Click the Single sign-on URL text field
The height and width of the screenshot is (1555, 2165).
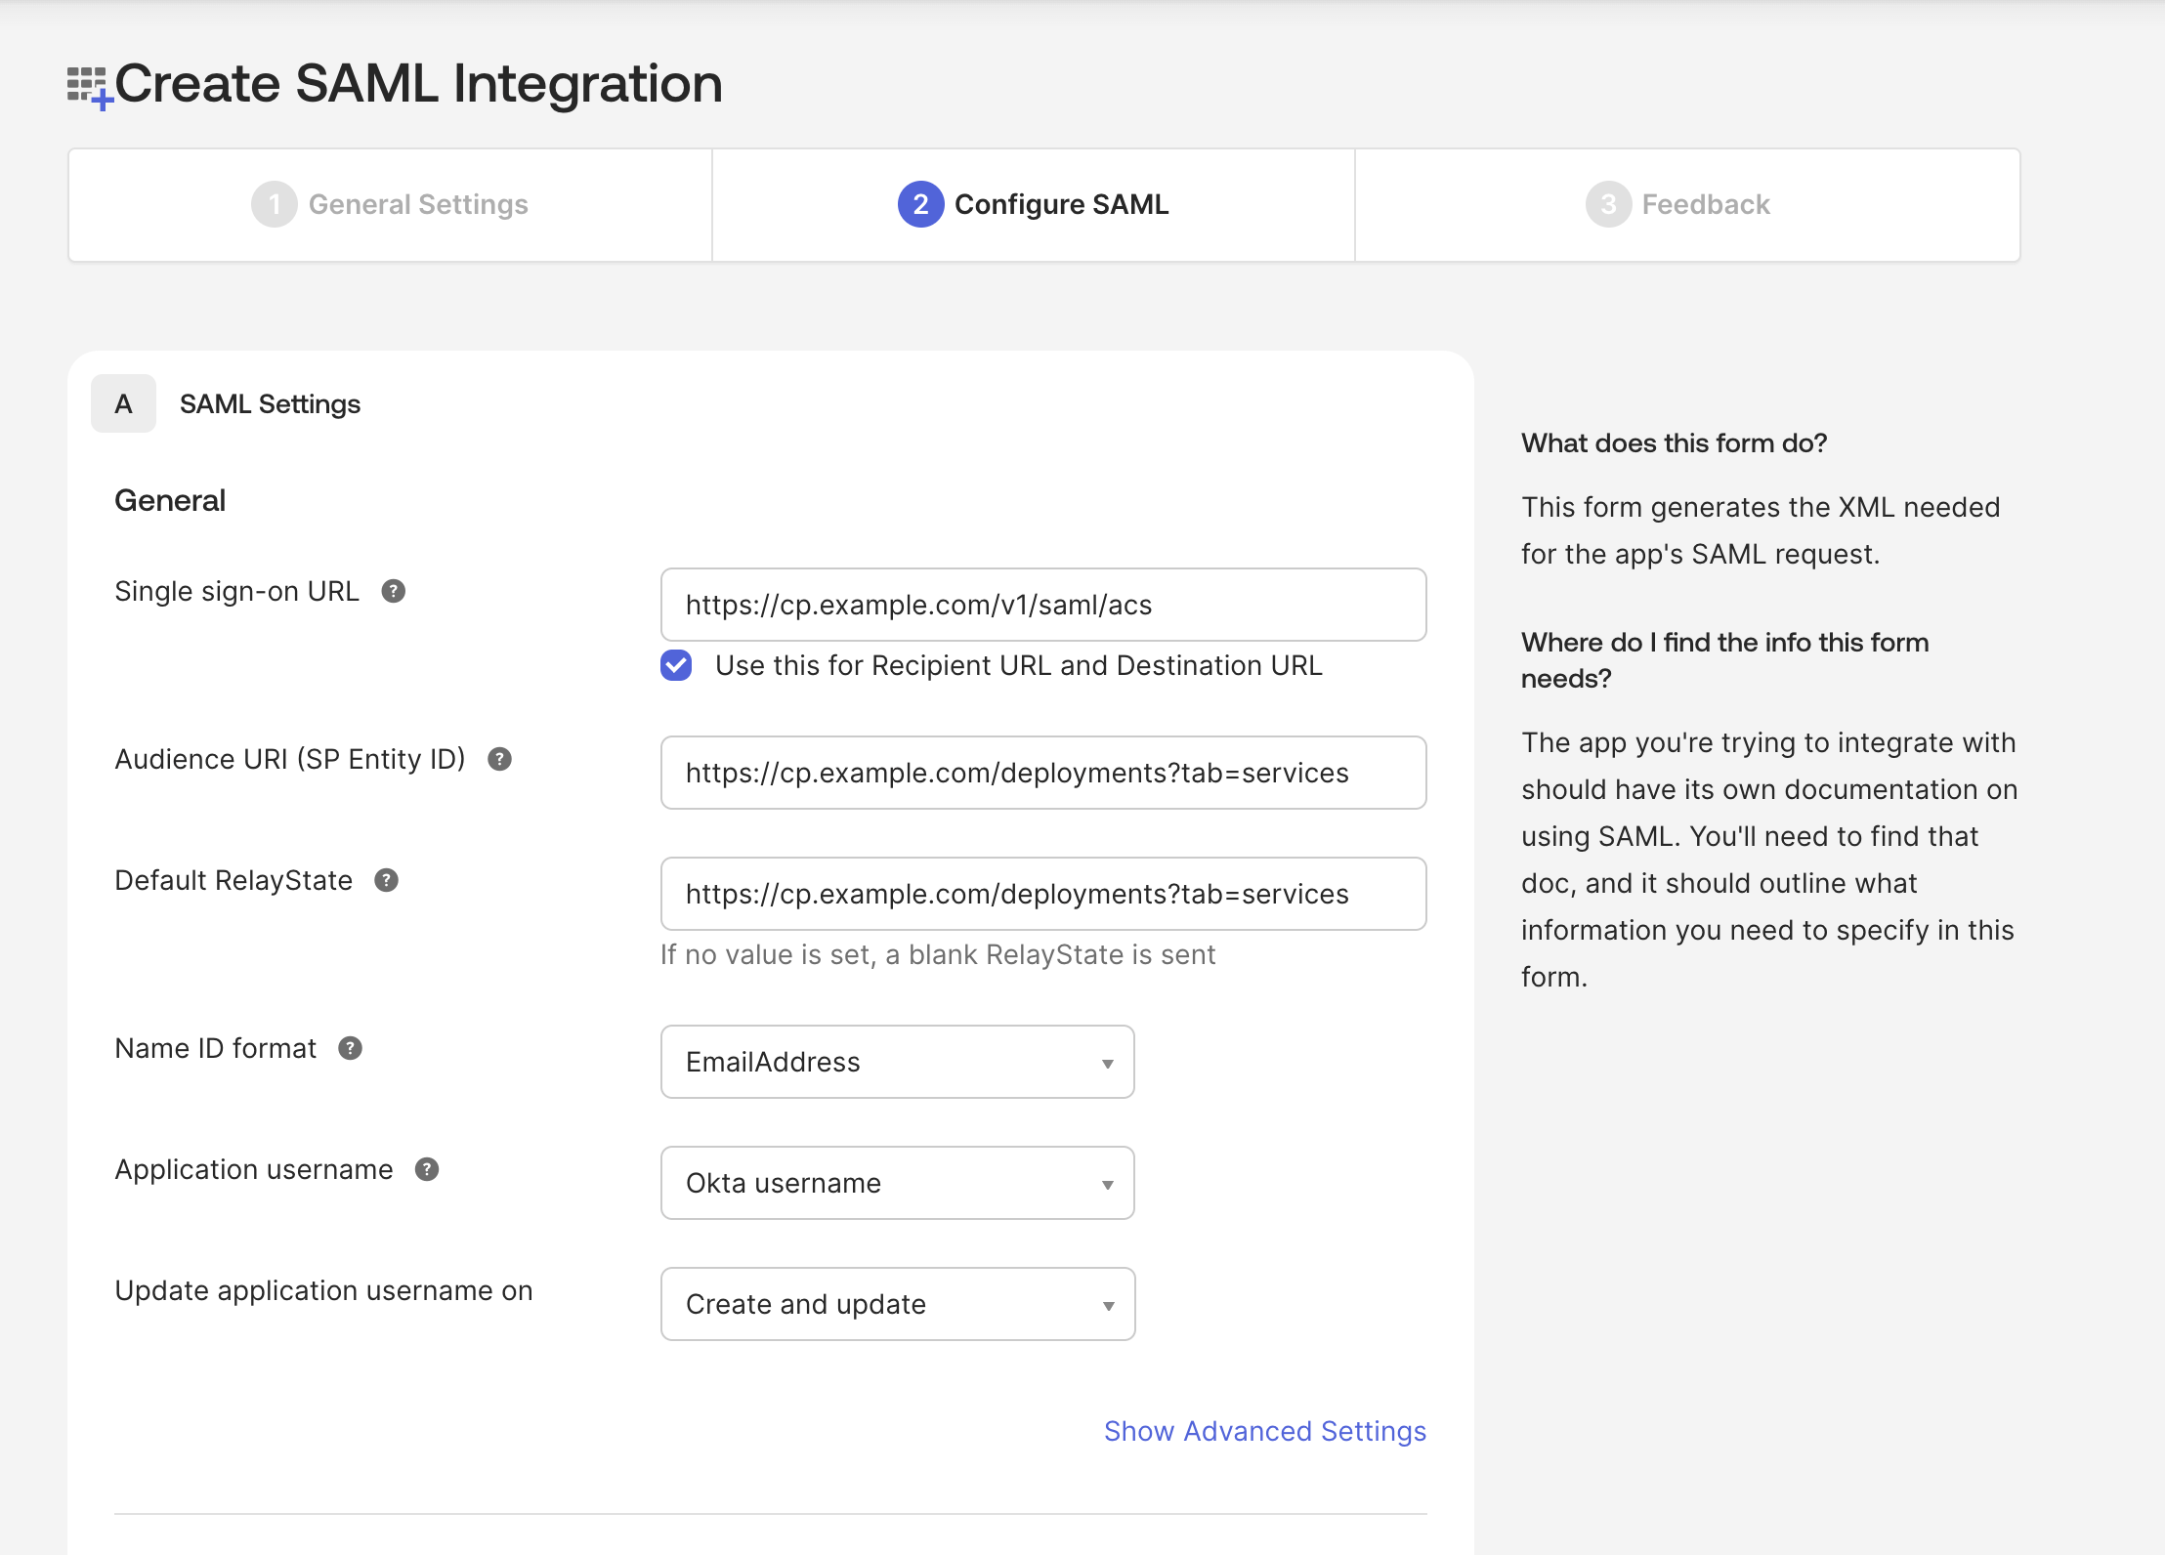pos(1042,605)
